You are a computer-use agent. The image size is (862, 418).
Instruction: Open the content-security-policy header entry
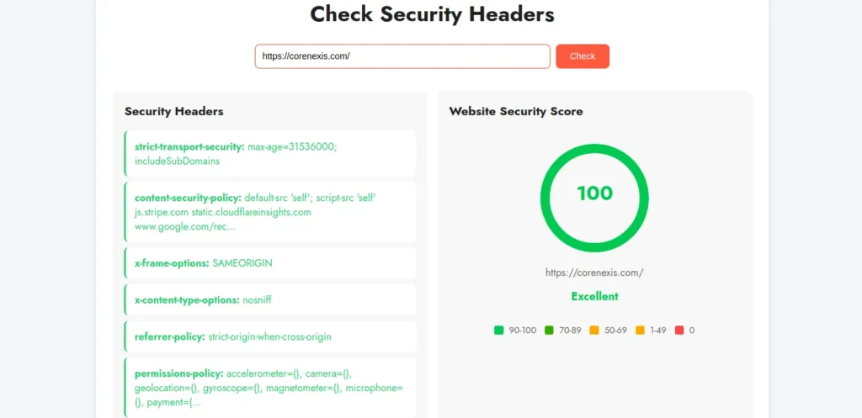[x=270, y=212]
